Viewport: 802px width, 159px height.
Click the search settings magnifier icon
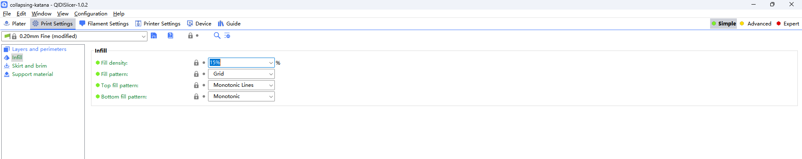coord(217,35)
